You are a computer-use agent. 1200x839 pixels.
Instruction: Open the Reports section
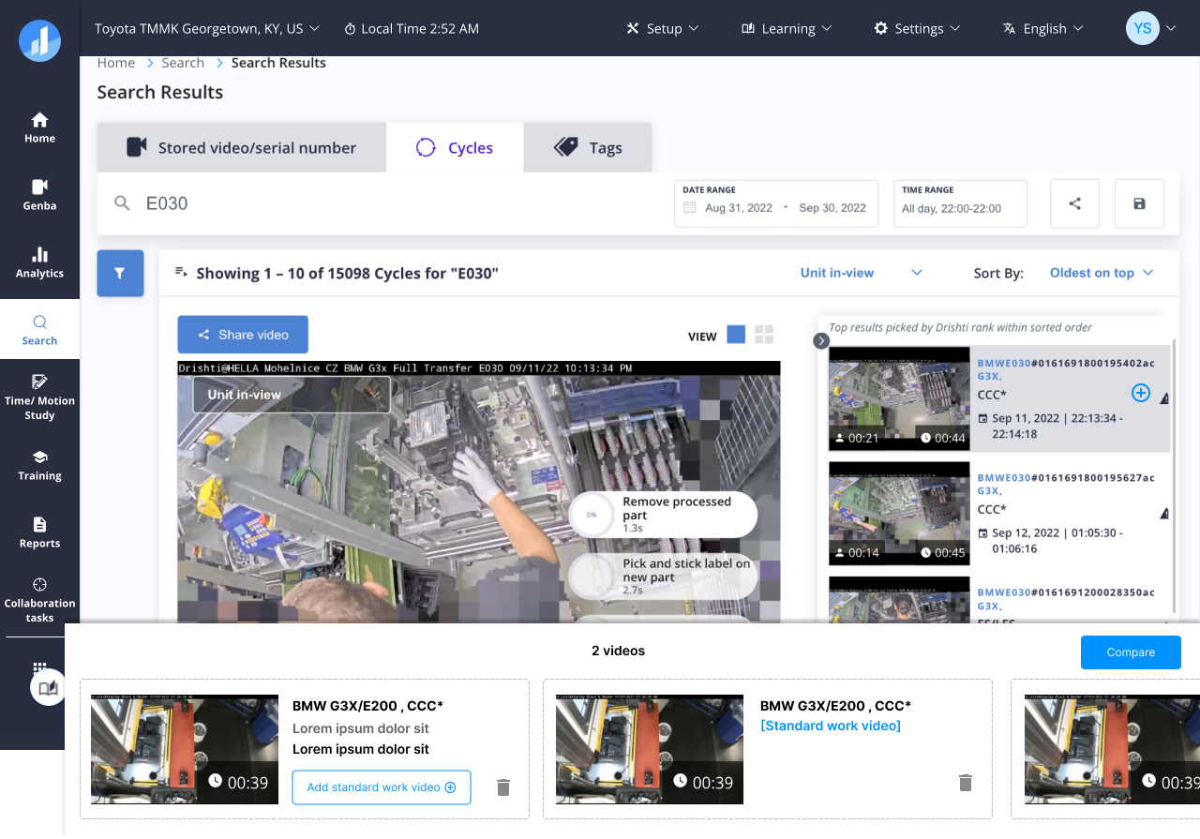coord(39,532)
